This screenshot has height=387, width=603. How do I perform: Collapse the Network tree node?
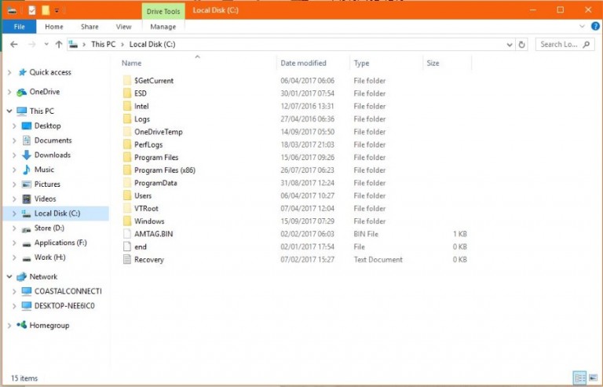(9, 276)
